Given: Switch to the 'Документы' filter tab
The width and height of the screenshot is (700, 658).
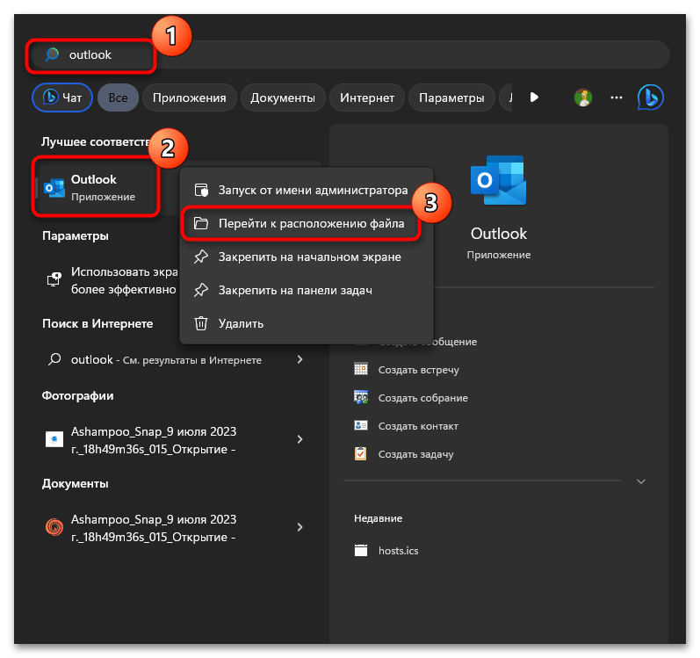Looking at the screenshot, I should pos(283,98).
